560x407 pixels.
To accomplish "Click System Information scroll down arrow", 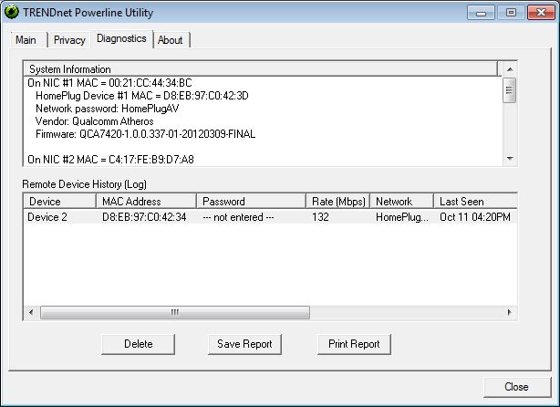I will pos(510,158).
